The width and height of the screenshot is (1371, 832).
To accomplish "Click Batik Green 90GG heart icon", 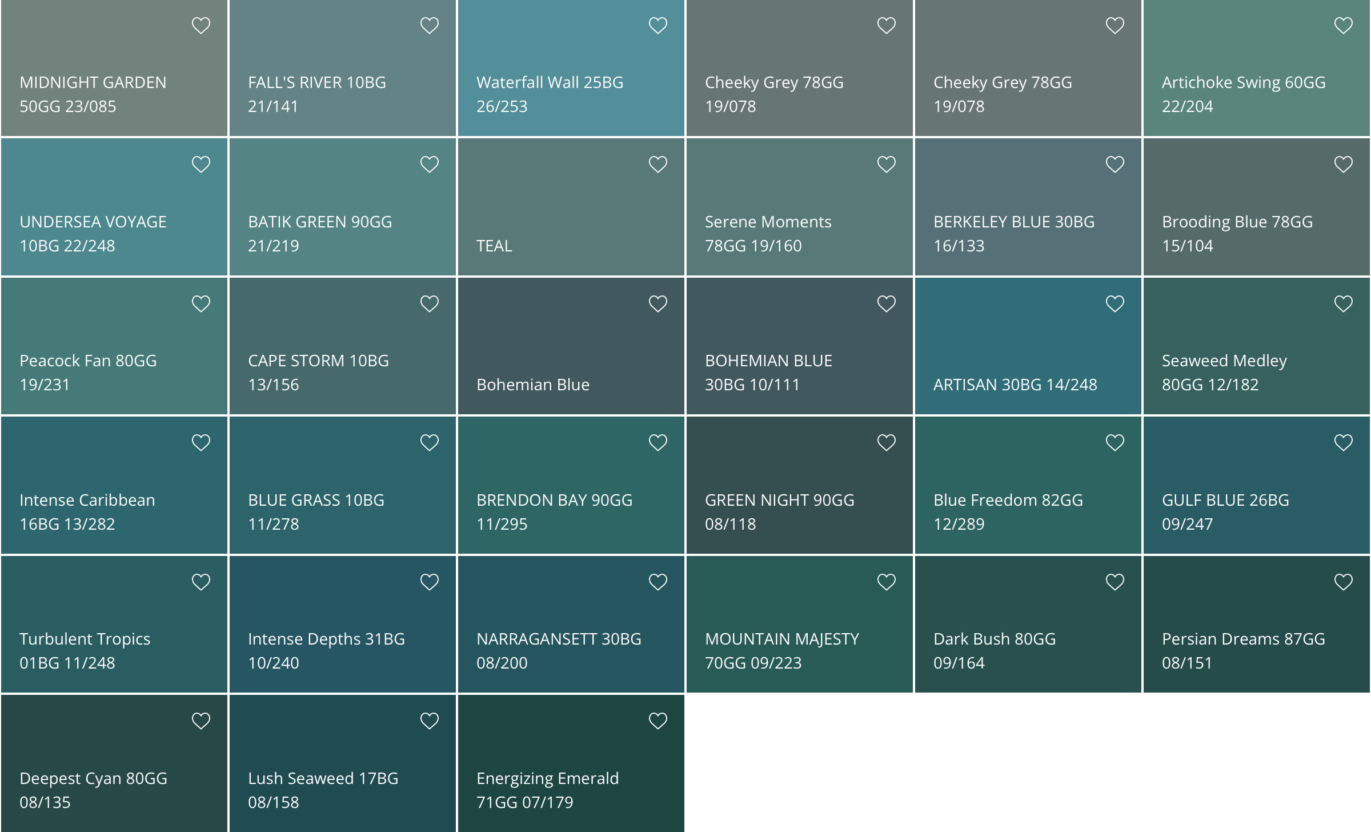I will coord(430,165).
